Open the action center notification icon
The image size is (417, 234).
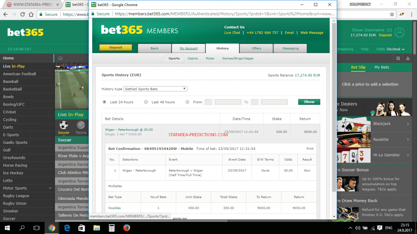[380, 228]
